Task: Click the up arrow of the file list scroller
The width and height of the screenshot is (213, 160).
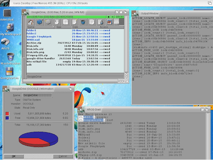Action: coord(126,74)
